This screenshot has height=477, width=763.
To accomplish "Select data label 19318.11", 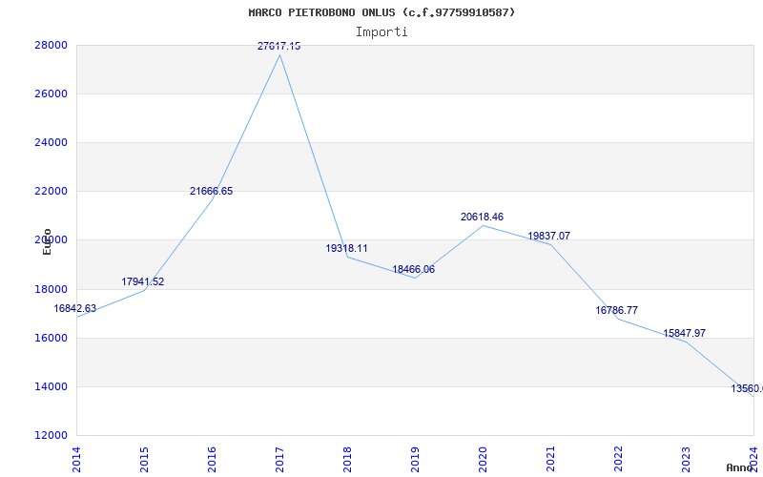I will pos(346,249).
